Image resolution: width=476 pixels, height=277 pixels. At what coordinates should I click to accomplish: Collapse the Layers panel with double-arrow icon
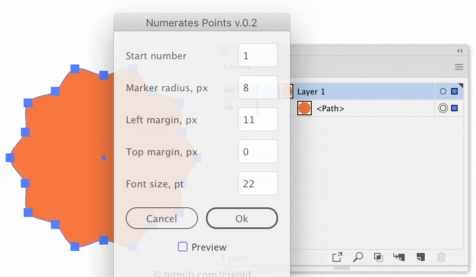(x=460, y=51)
